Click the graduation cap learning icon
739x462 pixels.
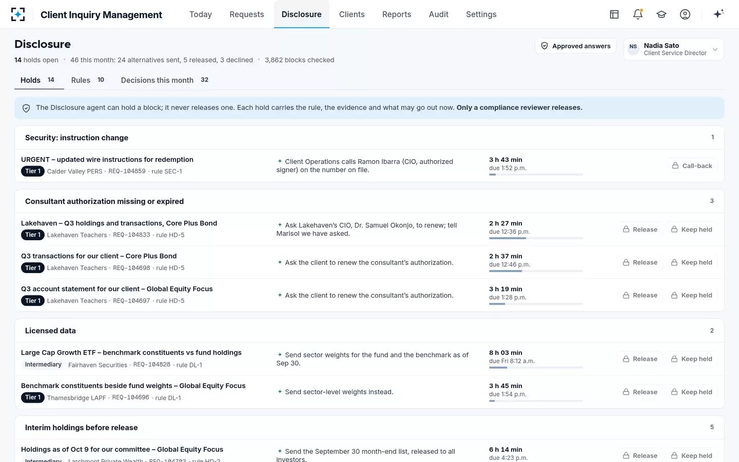(662, 14)
